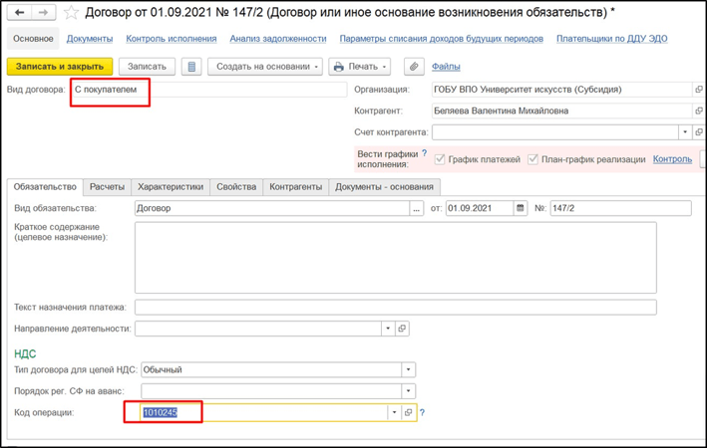
Task: Toggle the График платежей checkbox
Action: pyautogui.click(x=440, y=159)
